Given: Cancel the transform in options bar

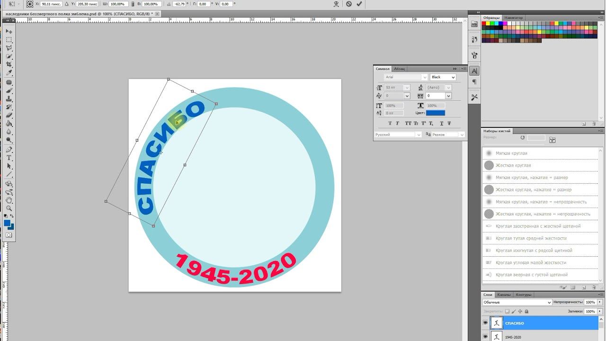Looking at the screenshot, I should (x=349, y=4).
